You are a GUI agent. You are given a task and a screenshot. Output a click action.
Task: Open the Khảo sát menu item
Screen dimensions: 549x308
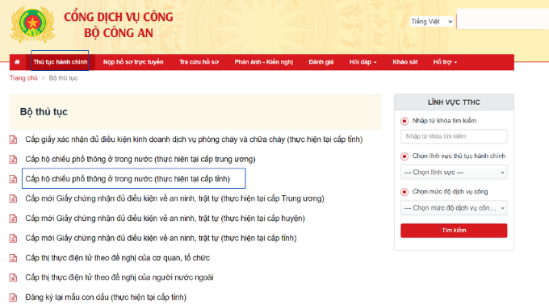[x=405, y=62]
